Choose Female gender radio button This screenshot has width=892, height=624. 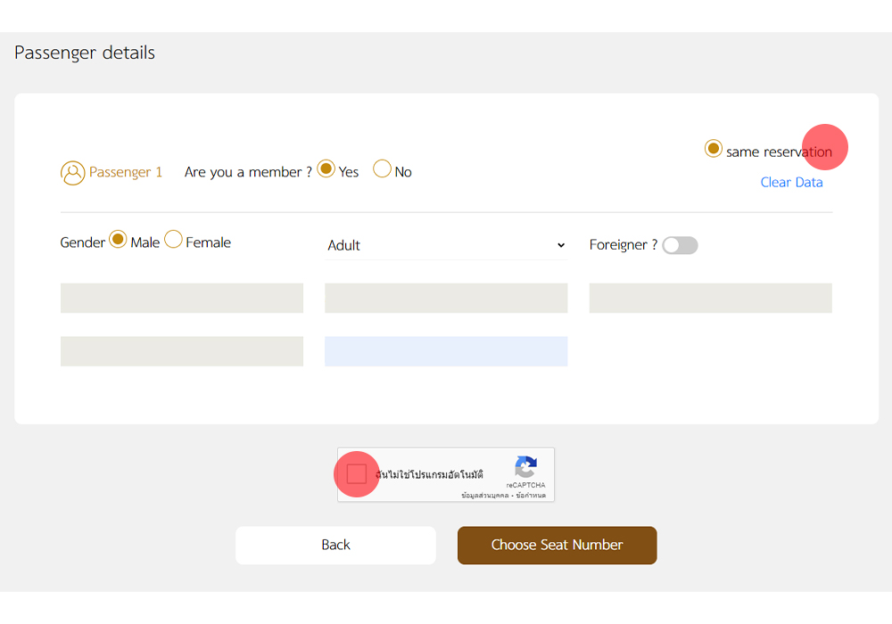point(173,239)
